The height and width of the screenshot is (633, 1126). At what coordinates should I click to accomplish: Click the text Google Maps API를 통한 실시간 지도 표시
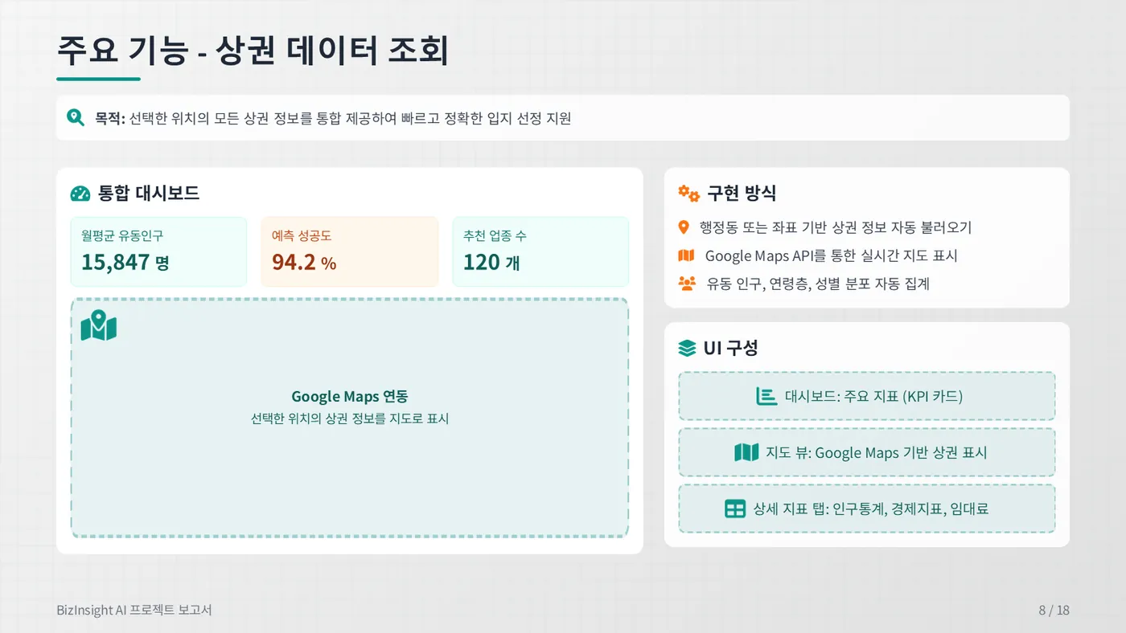pyautogui.click(x=832, y=255)
